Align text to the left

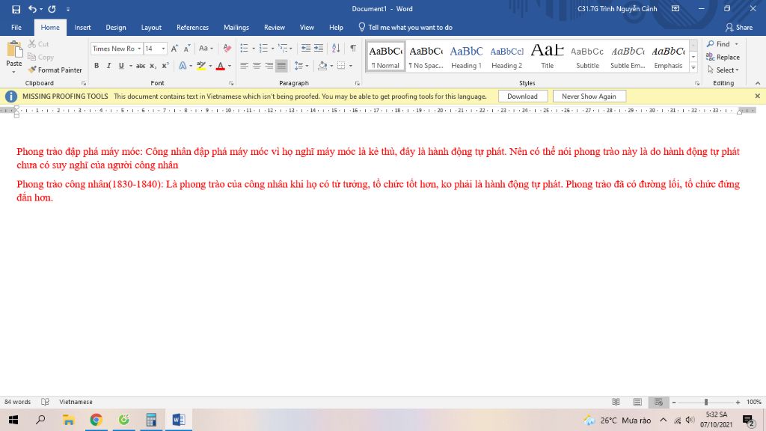point(244,66)
